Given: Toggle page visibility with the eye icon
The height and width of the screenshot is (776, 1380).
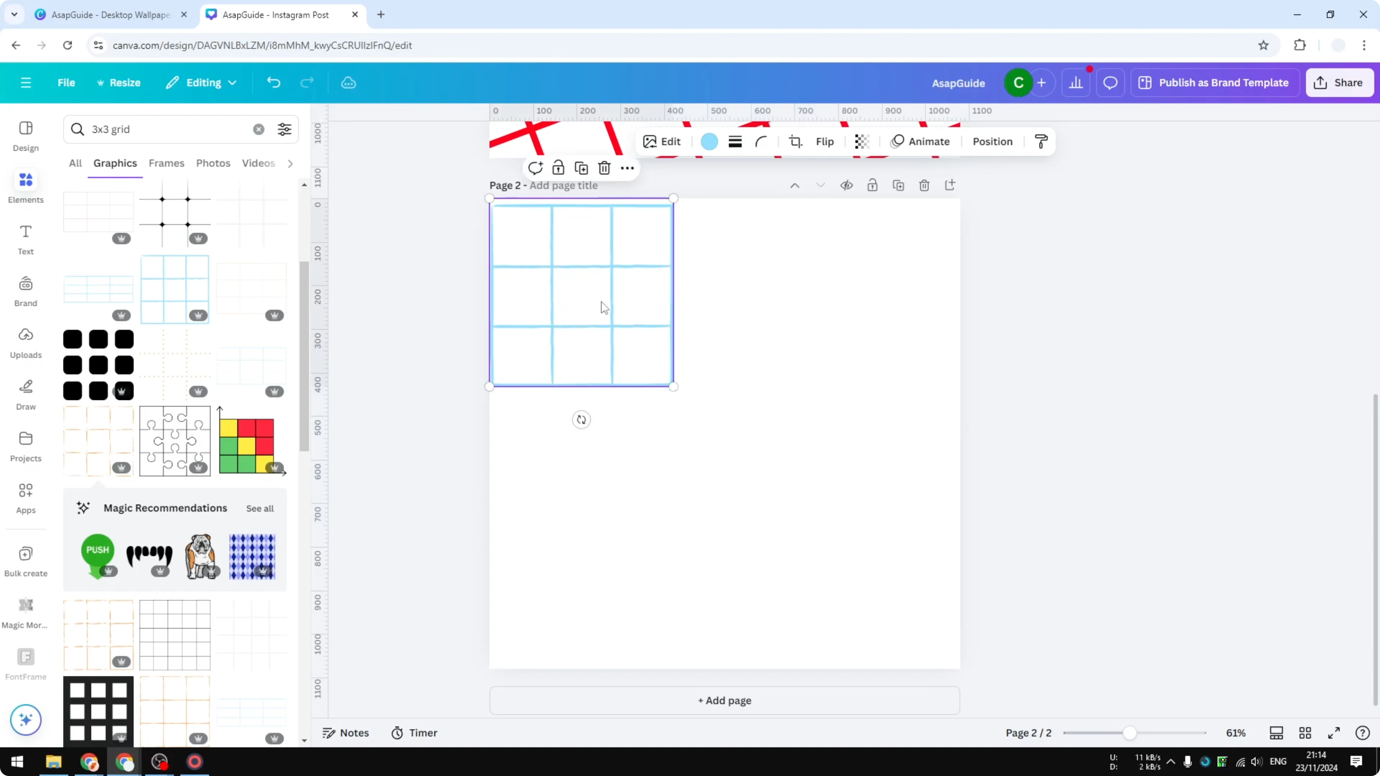Looking at the screenshot, I should click(x=846, y=185).
